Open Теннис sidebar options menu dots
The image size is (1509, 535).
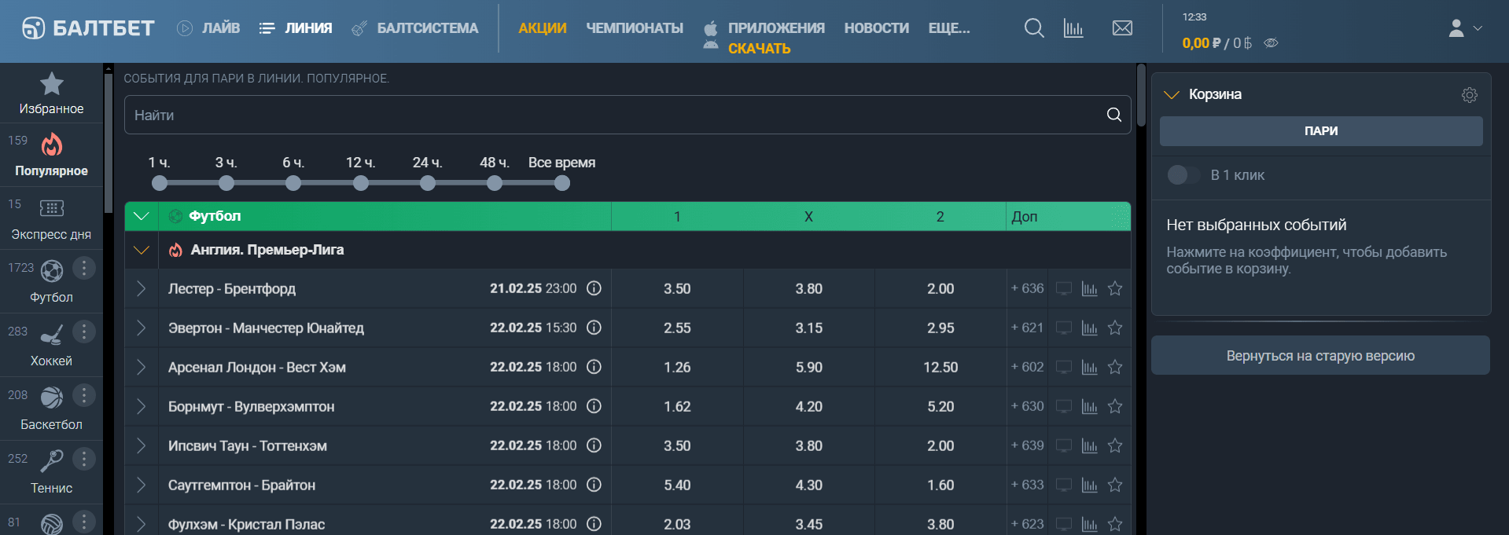click(84, 459)
